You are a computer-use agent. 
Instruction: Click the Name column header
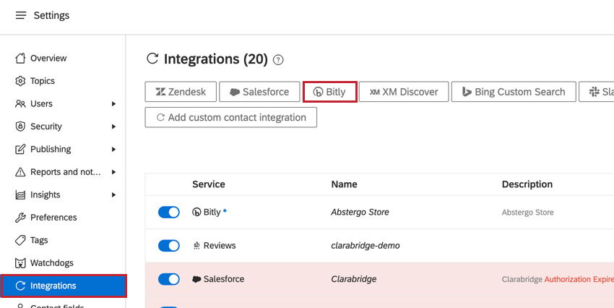coord(344,184)
